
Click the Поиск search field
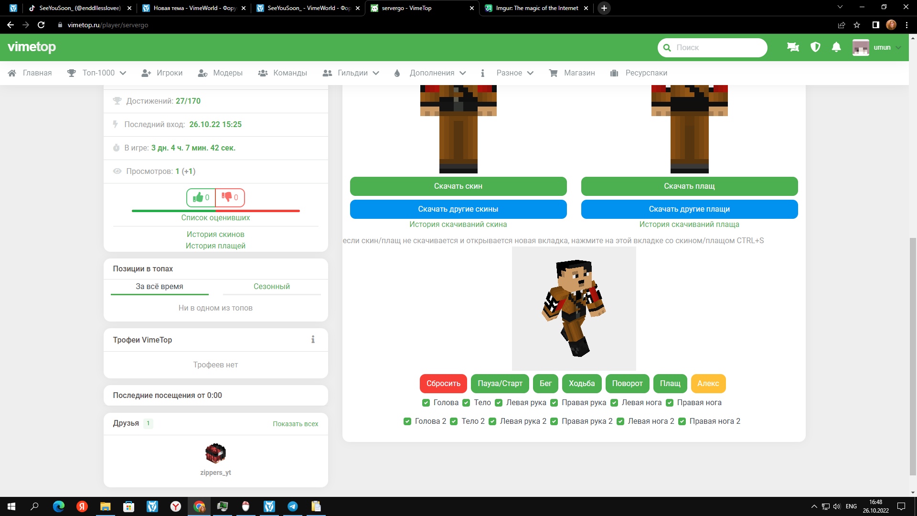click(x=716, y=47)
